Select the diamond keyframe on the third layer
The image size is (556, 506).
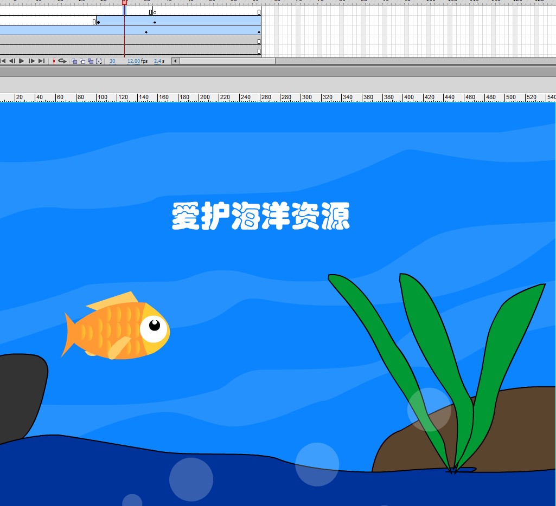(146, 31)
